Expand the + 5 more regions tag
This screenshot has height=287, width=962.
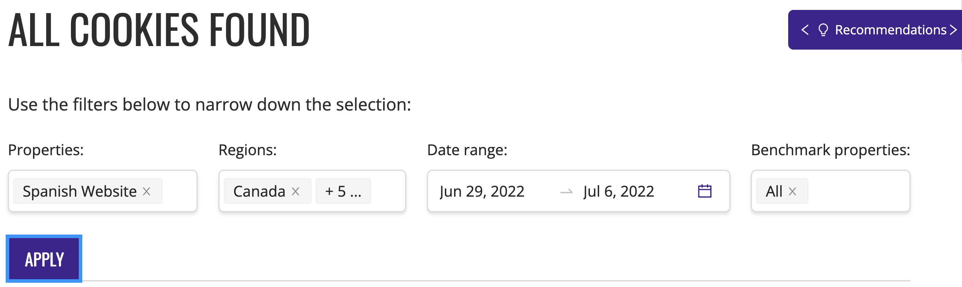click(343, 191)
